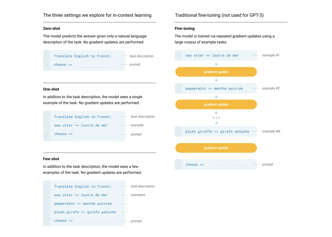Screen dimensions: 332x237
Task: Click the arrow next to fine-tuning prompt label
Action: pyautogui.click(x=257, y=164)
